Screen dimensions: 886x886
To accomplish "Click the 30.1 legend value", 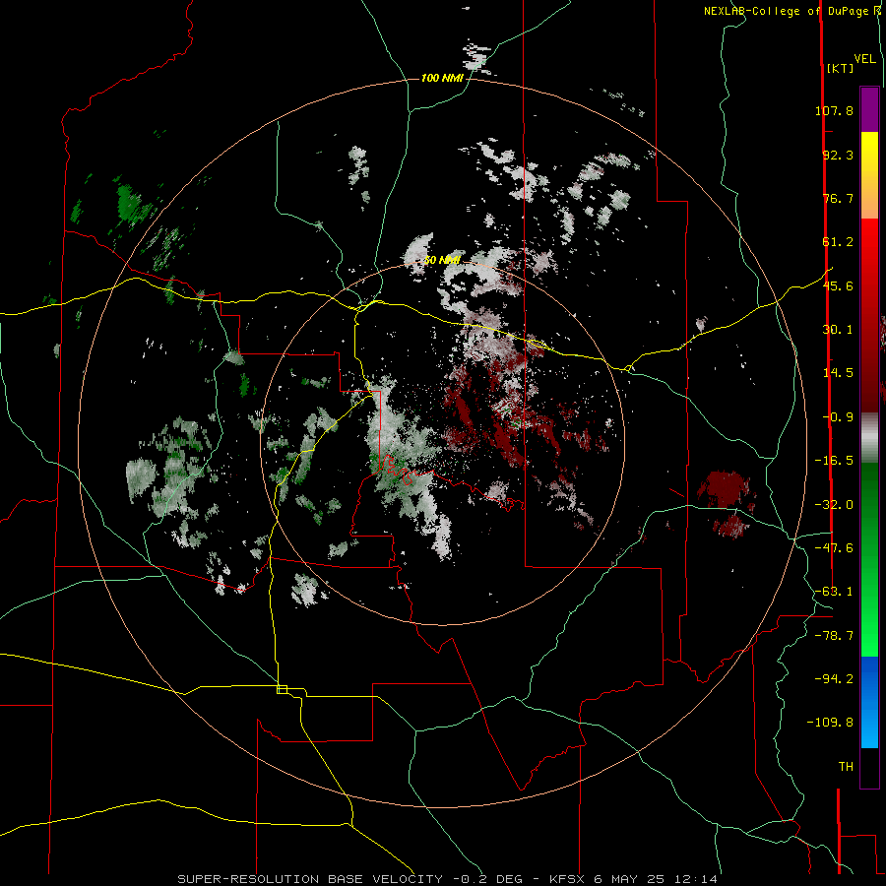I will point(838,330).
